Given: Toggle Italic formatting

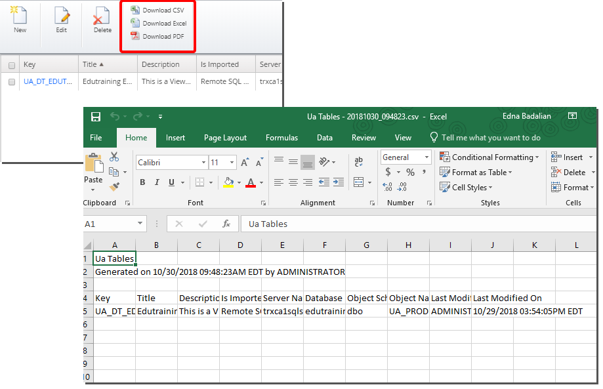Looking at the screenshot, I should click(157, 182).
